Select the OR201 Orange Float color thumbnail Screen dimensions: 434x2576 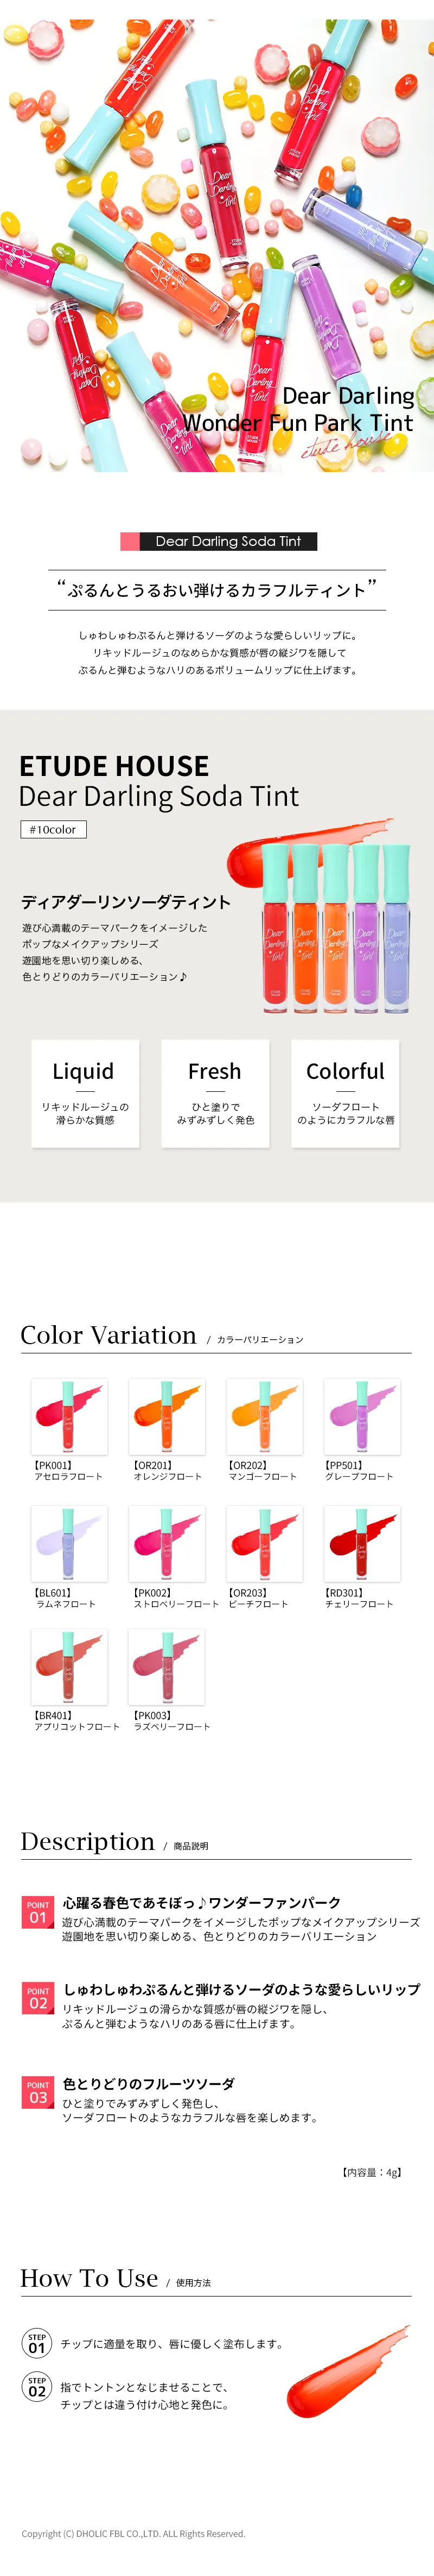click(x=167, y=1416)
